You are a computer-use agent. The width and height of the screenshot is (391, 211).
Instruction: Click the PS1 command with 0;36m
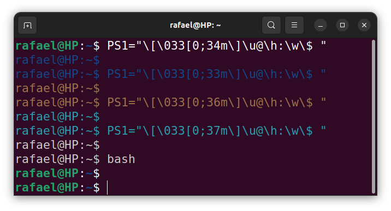216,103
